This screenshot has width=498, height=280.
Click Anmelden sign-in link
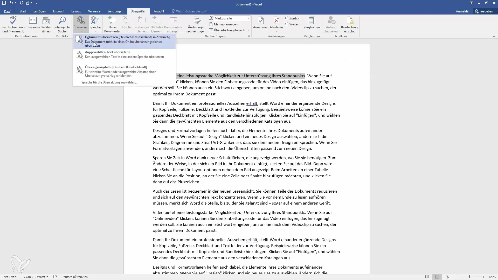[463, 11]
